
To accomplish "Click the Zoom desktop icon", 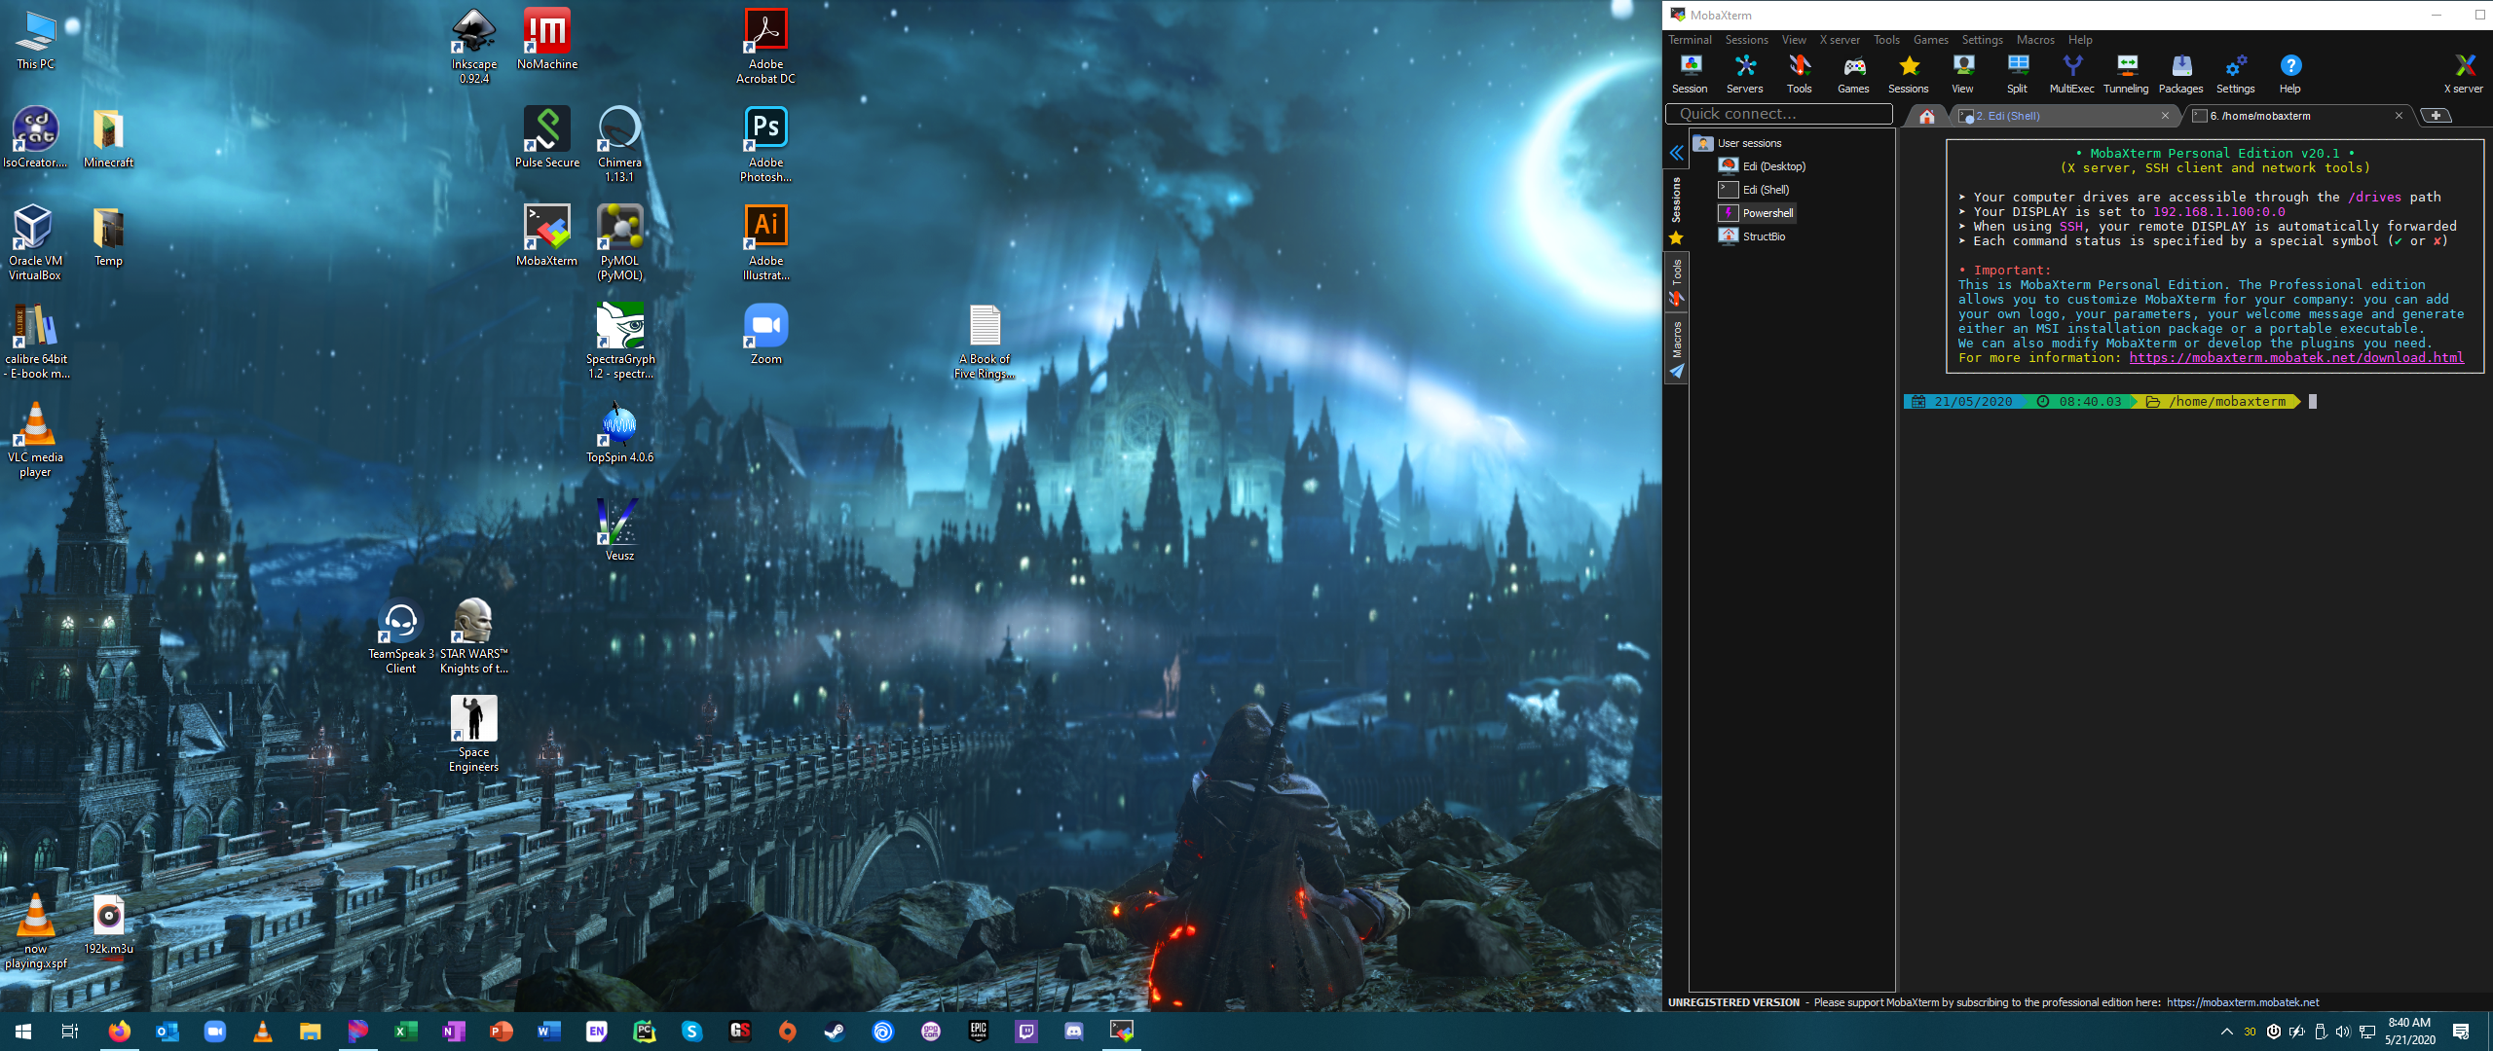I will tap(766, 334).
